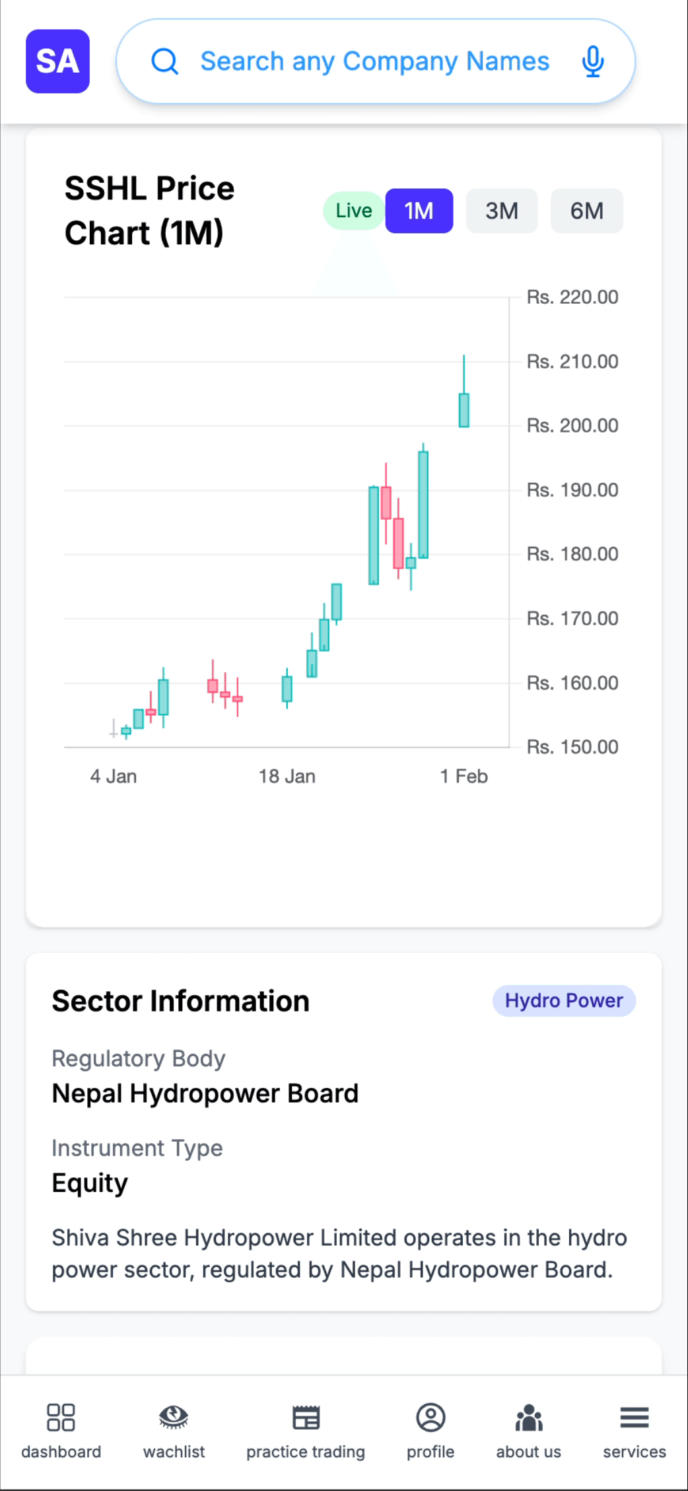Click the Nepal Hydropower Board text
The width and height of the screenshot is (688, 1491).
205,1093
